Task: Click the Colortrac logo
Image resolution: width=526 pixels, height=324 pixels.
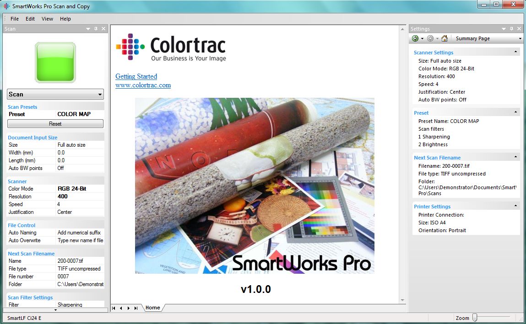Action: 171,47
